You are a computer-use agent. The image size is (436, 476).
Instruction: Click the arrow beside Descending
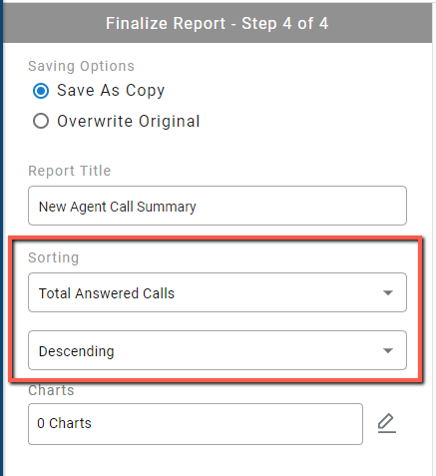tap(388, 350)
